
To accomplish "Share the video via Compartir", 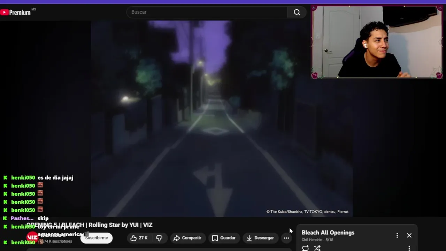I will click(x=187, y=238).
